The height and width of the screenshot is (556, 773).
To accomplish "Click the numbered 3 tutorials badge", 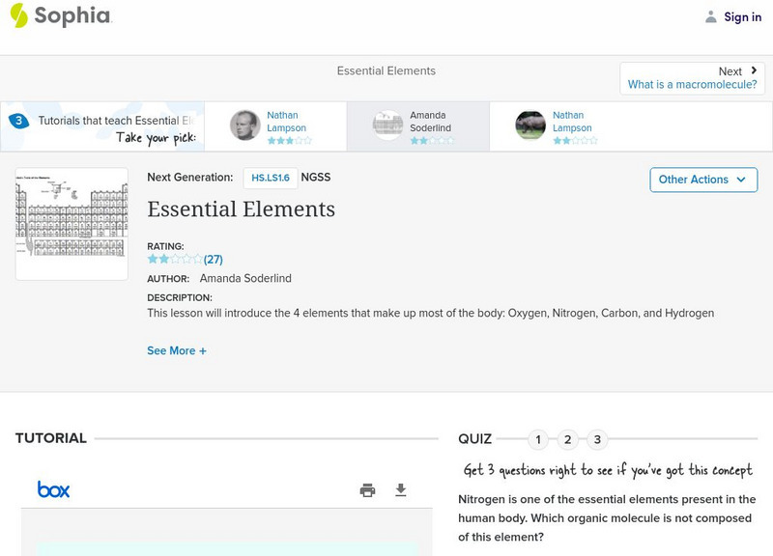I will [18, 121].
